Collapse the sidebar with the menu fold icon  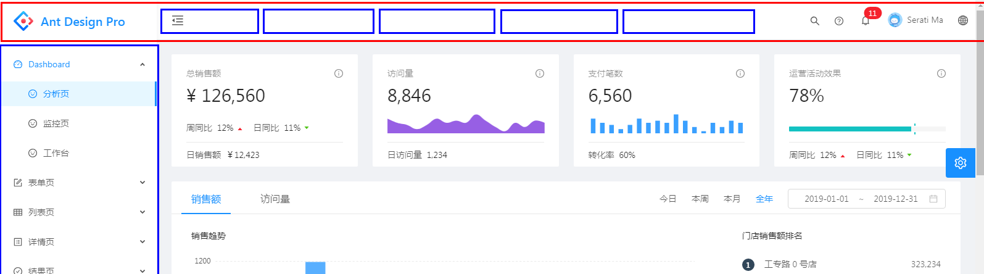pos(178,20)
